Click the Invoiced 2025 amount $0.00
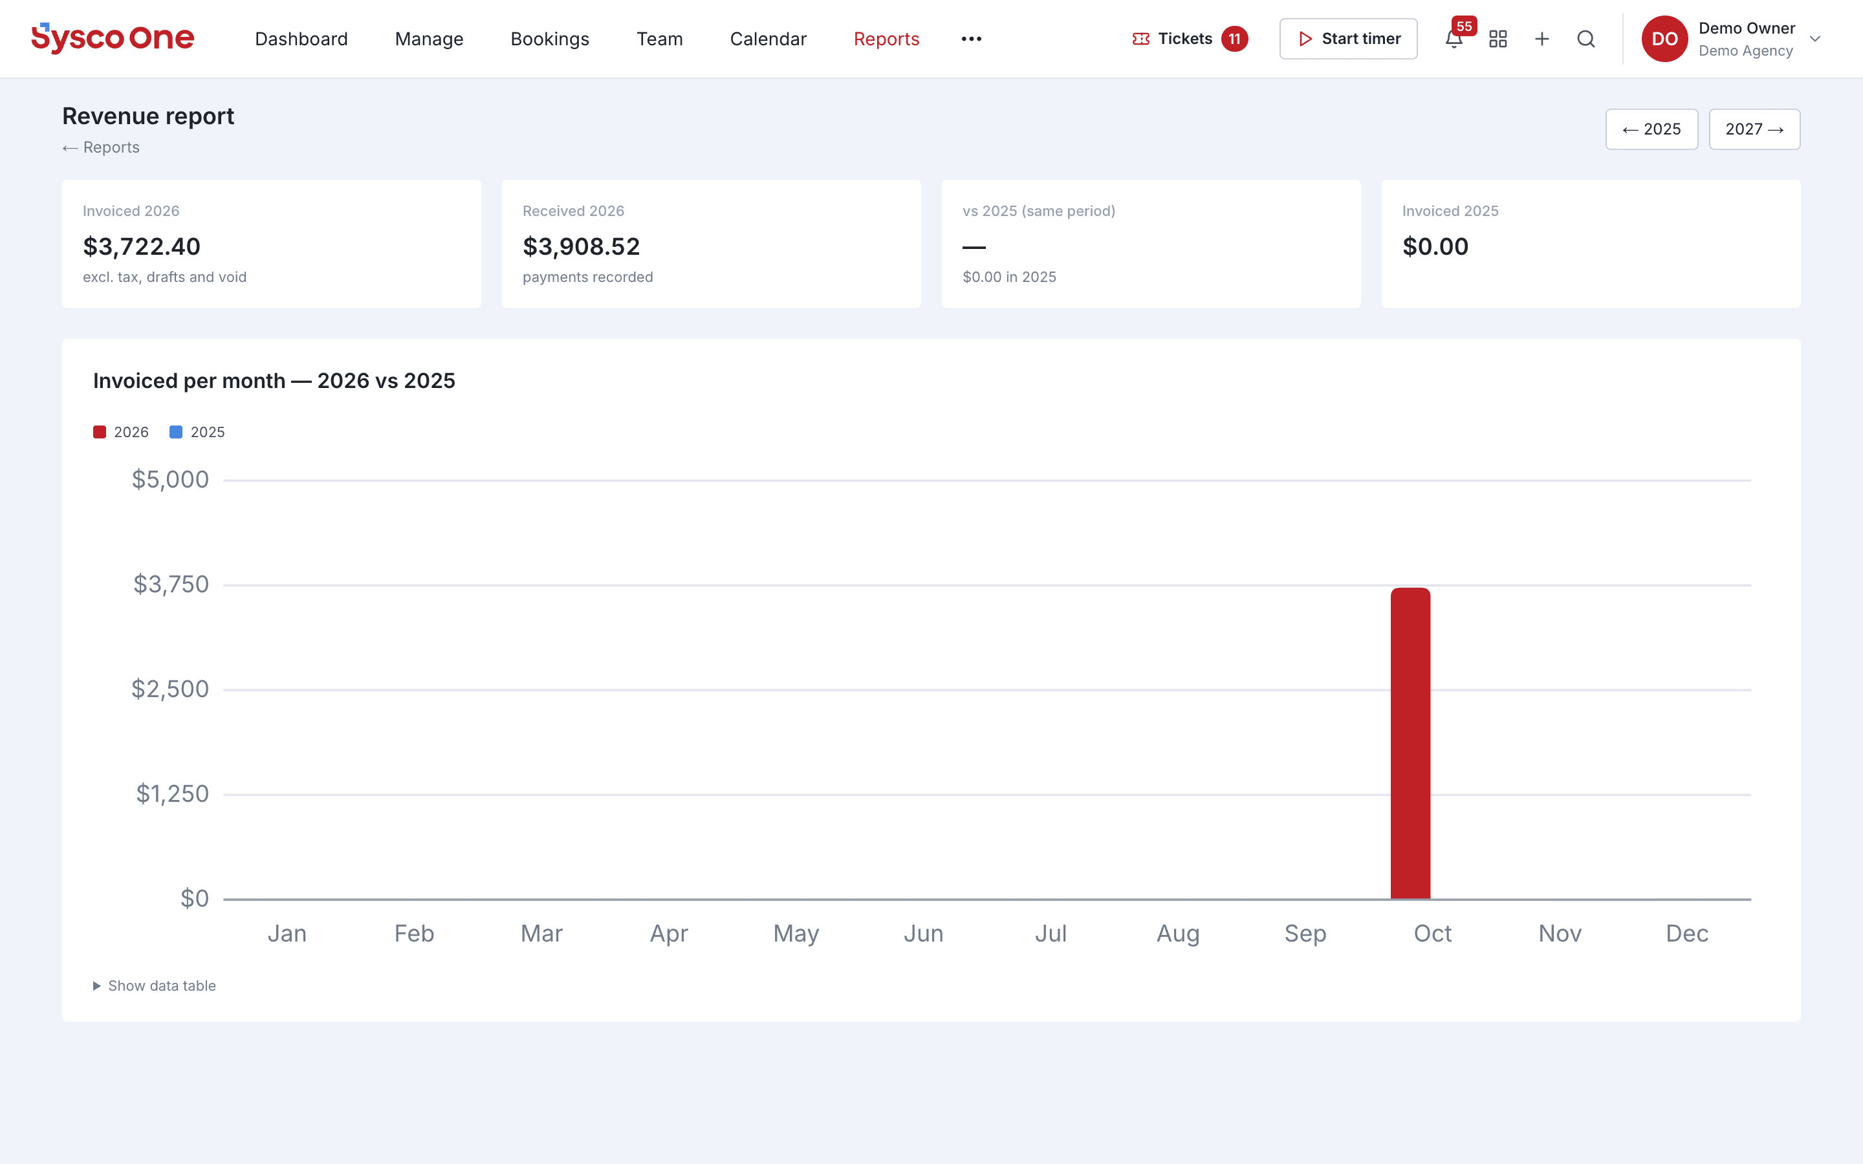1863x1164 pixels. tap(1435, 246)
